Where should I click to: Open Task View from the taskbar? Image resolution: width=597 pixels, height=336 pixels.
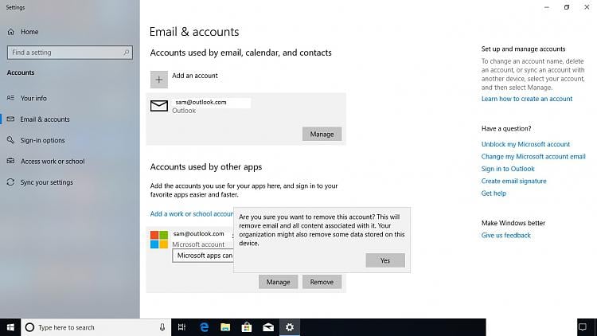click(181, 327)
